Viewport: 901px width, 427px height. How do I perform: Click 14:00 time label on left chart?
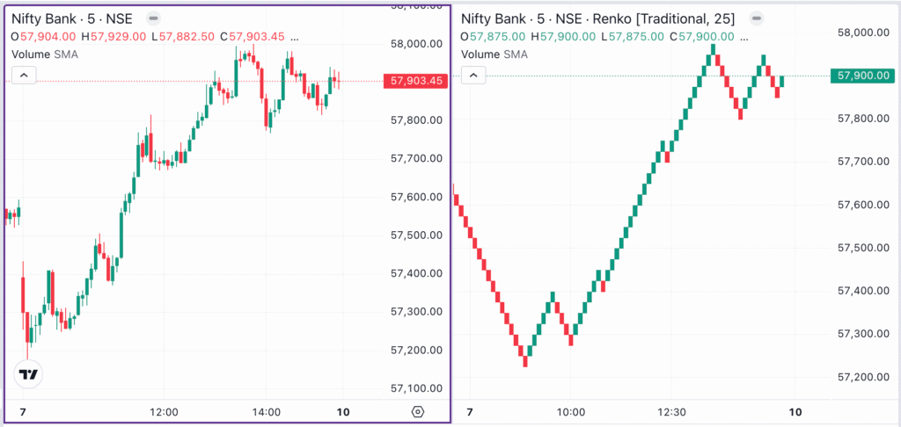point(266,412)
